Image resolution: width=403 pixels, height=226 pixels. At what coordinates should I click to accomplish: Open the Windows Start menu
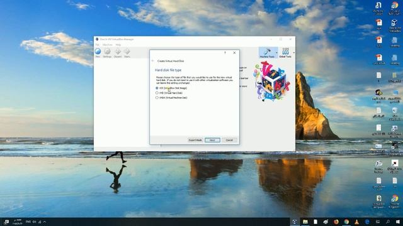pyautogui.click(x=398, y=222)
